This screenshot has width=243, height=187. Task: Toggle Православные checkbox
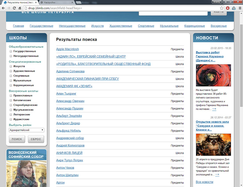(11, 96)
